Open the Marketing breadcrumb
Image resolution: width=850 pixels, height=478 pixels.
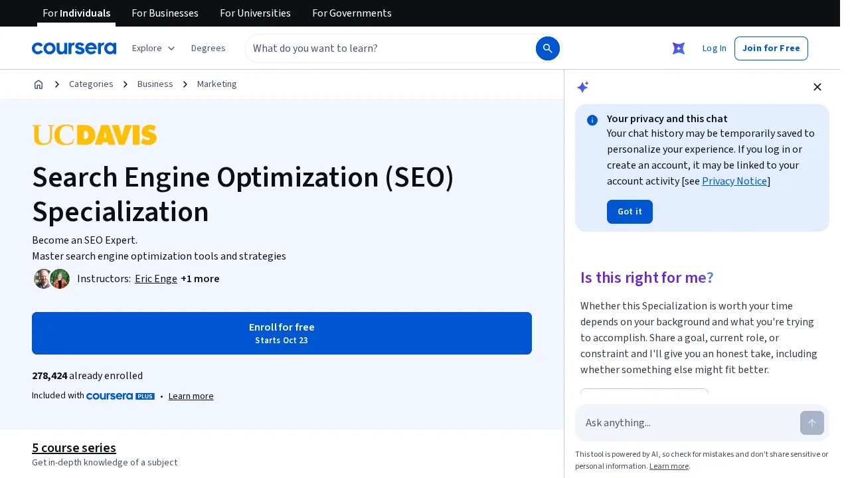pos(217,84)
